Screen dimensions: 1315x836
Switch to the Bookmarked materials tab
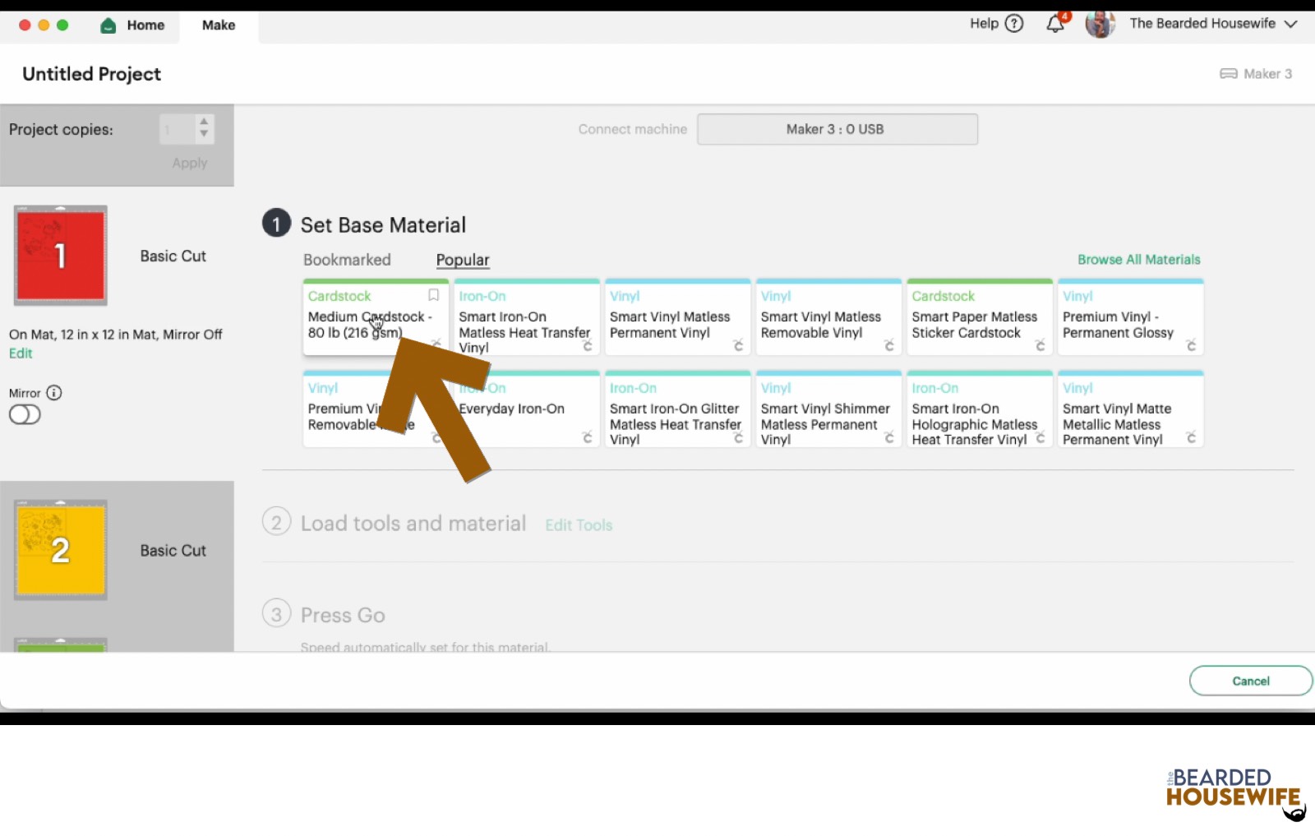[x=347, y=260]
